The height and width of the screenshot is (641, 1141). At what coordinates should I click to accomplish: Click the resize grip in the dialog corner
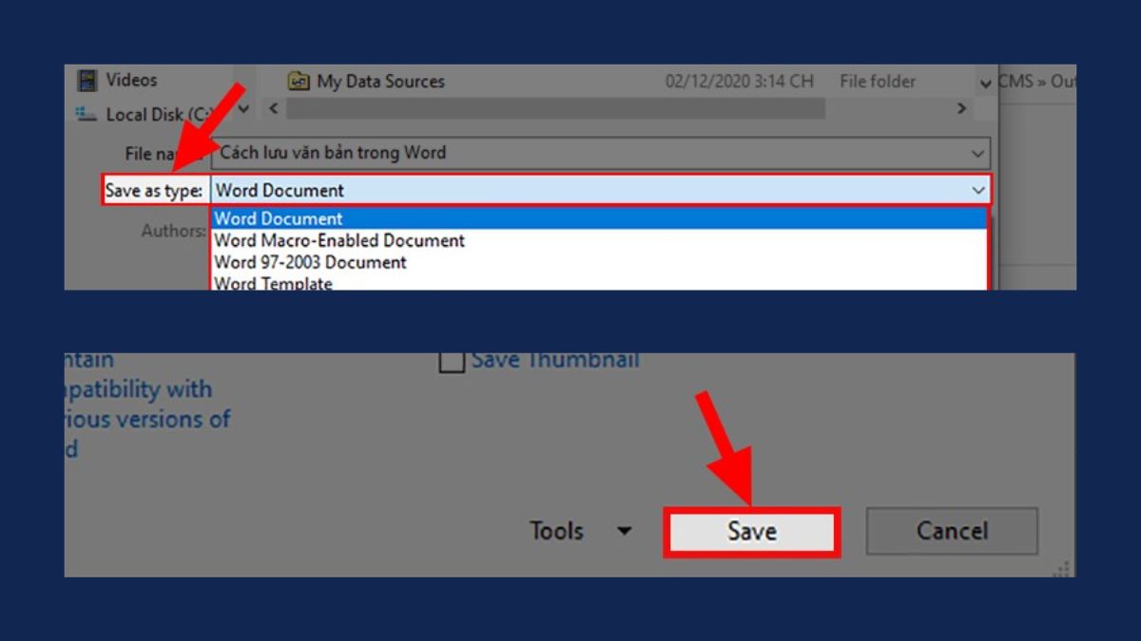click(x=1064, y=568)
